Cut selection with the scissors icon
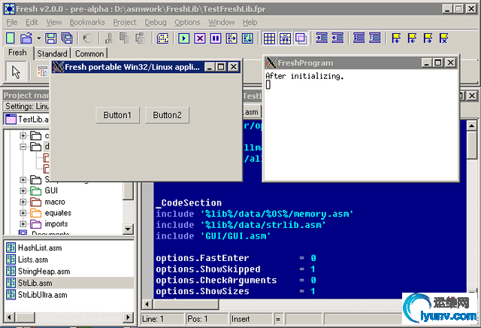This screenshot has width=481, height=328. pyautogui.click(x=109, y=38)
